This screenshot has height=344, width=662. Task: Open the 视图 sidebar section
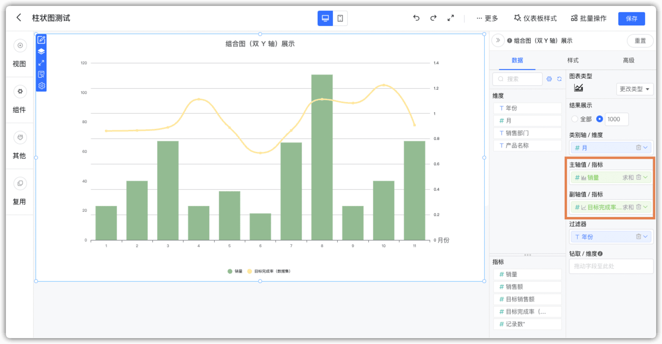[x=19, y=54]
